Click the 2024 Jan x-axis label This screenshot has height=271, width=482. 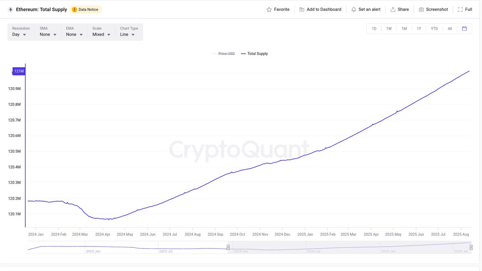click(x=36, y=234)
